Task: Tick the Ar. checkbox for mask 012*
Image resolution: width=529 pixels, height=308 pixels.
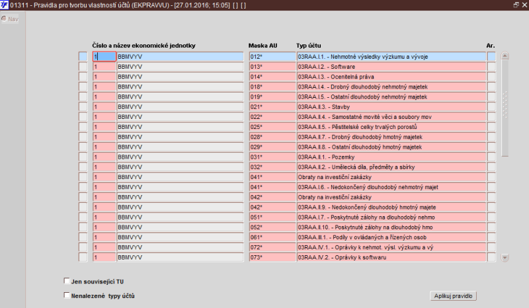Action: pos(491,56)
